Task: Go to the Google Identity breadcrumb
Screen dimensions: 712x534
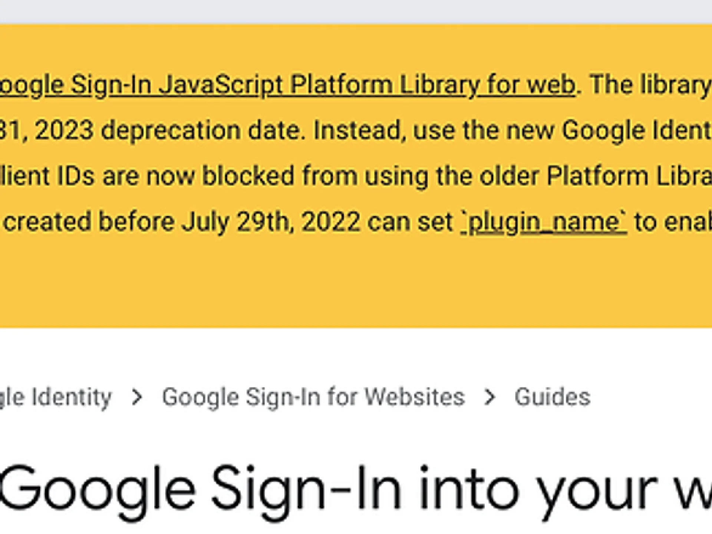Action: coord(56,397)
